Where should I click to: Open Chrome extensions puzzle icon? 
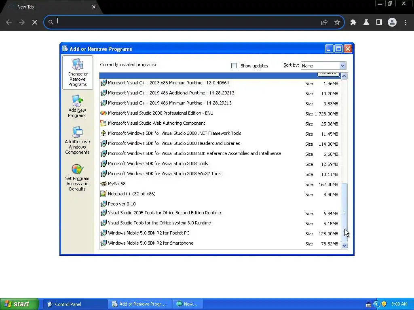pyautogui.click(x=353, y=23)
